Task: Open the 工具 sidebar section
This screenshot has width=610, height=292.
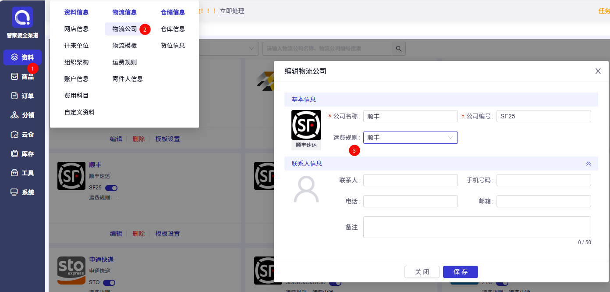Action: click(x=22, y=173)
